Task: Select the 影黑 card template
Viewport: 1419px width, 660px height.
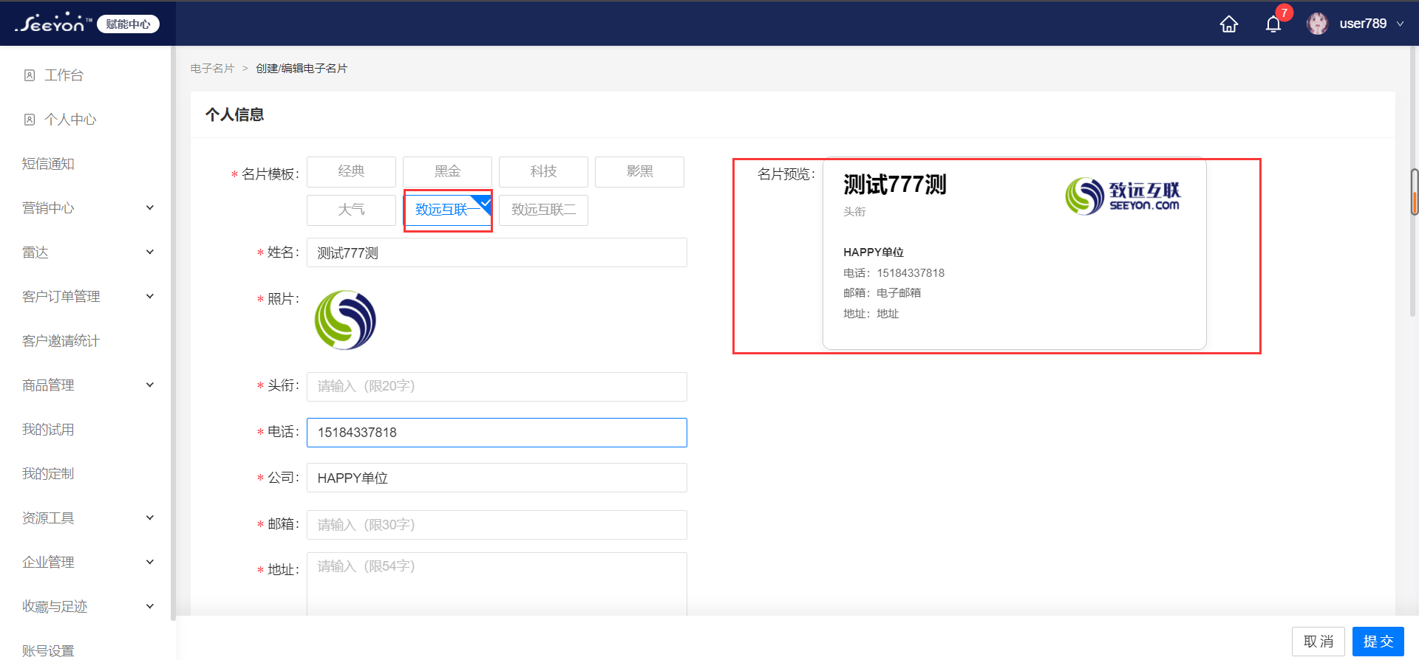Action: [x=639, y=171]
